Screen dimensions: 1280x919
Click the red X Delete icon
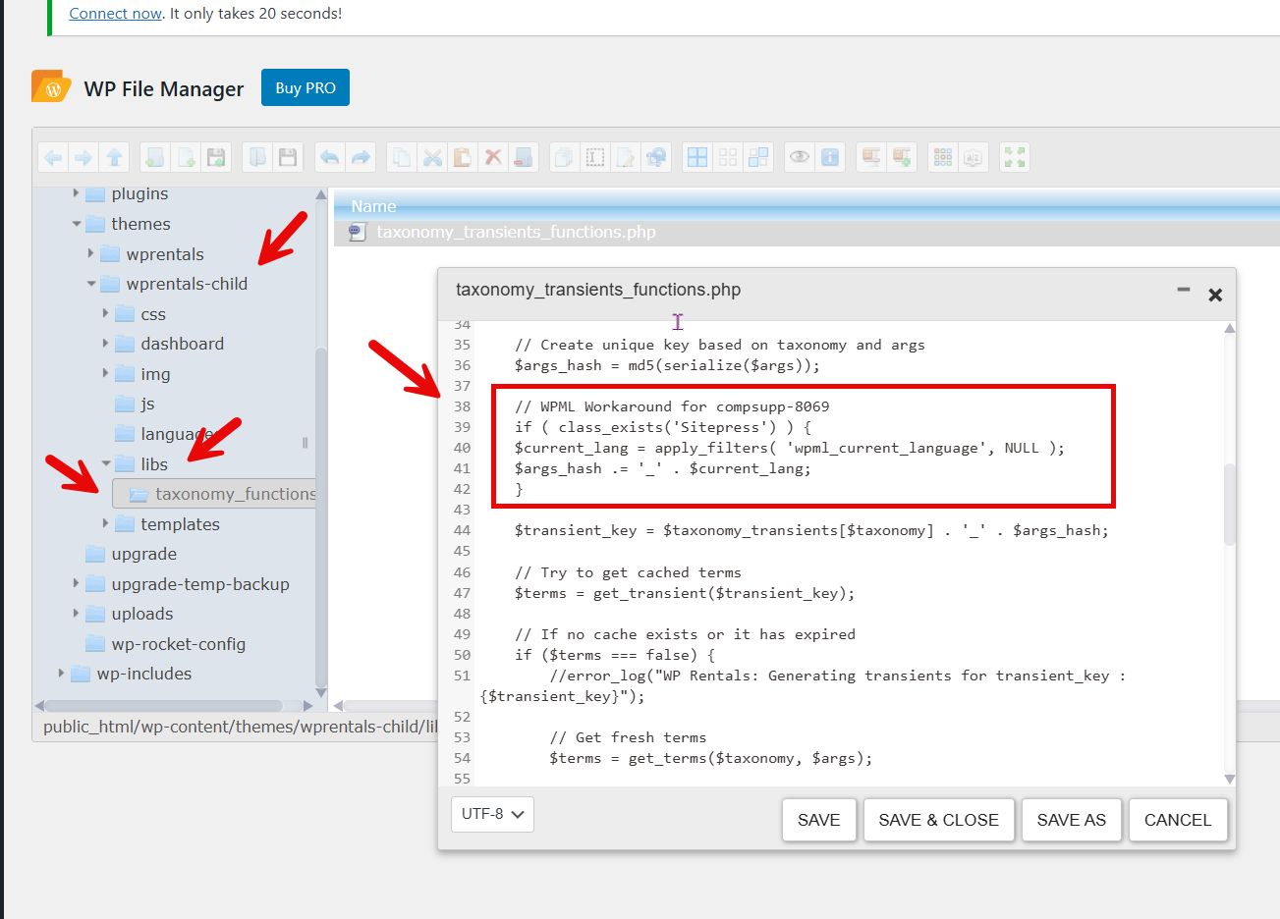[x=493, y=157]
